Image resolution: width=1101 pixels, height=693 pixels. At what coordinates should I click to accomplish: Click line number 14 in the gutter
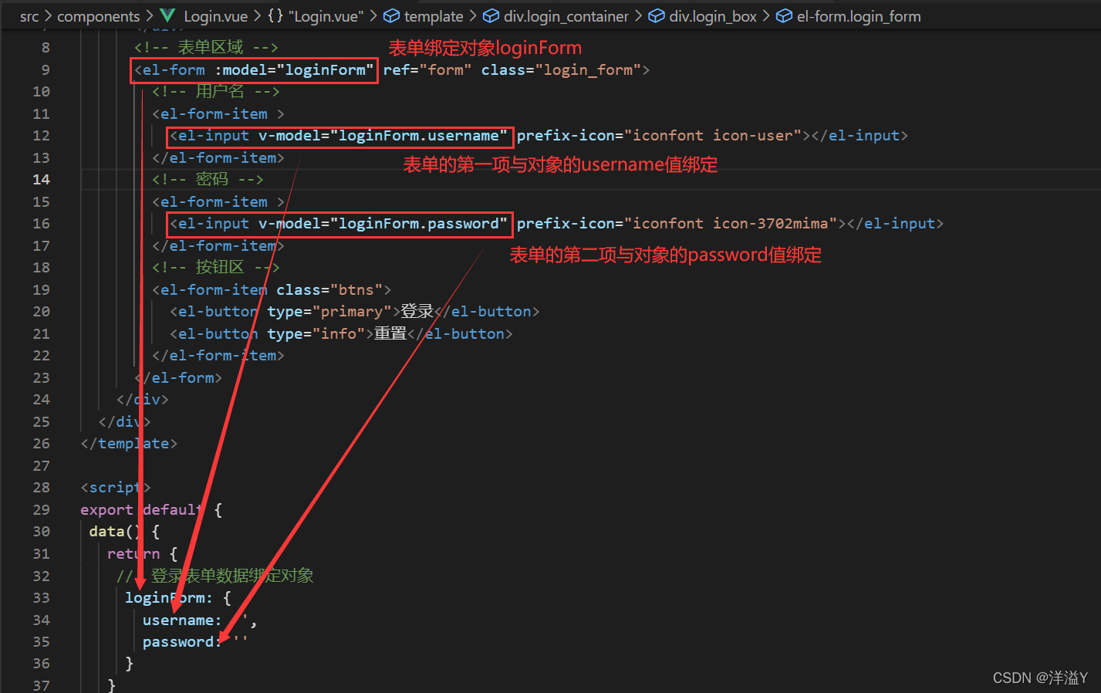click(x=41, y=179)
